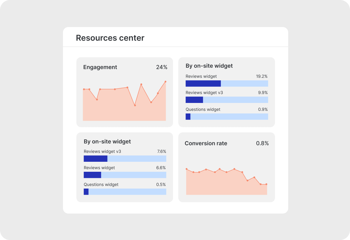Select the Reviews widget label showing 19.2%
350x240 pixels.
click(201, 76)
